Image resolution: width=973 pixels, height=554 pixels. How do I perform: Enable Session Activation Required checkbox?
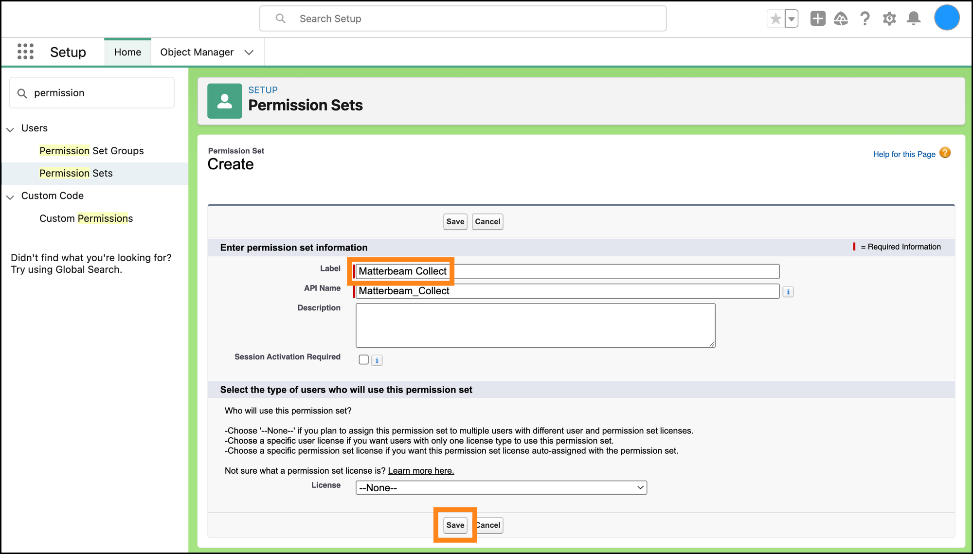(363, 360)
